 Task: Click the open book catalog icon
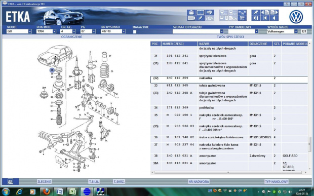(201, 13)
